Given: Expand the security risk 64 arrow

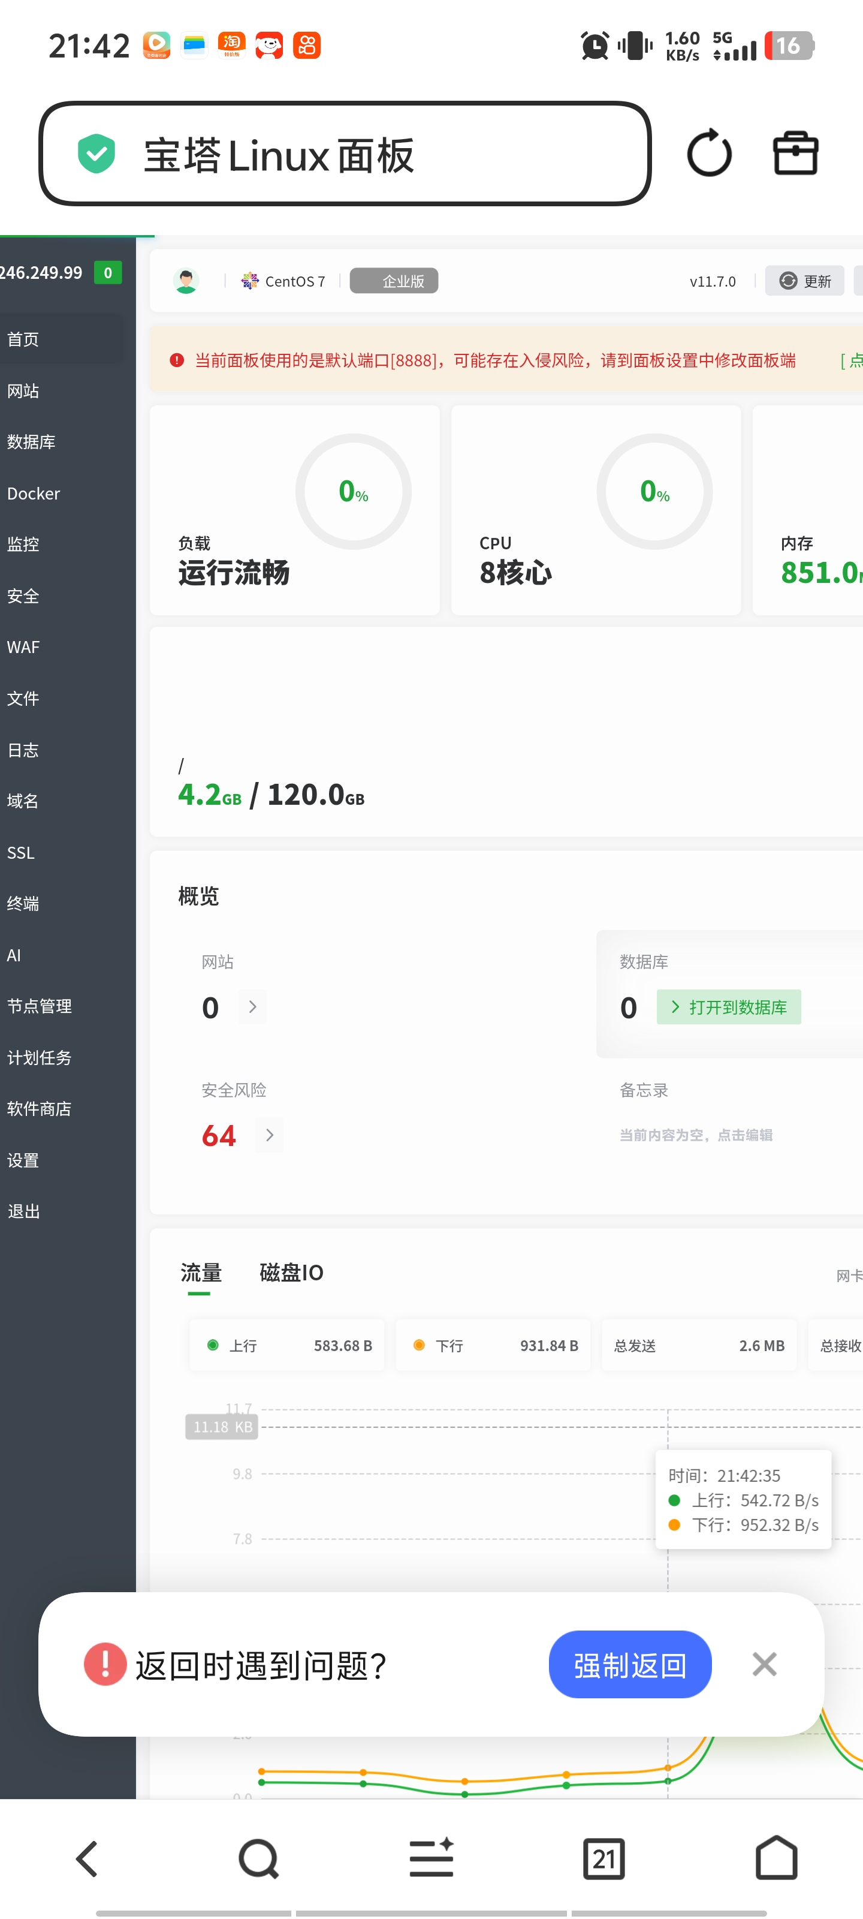Looking at the screenshot, I should point(270,1135).
